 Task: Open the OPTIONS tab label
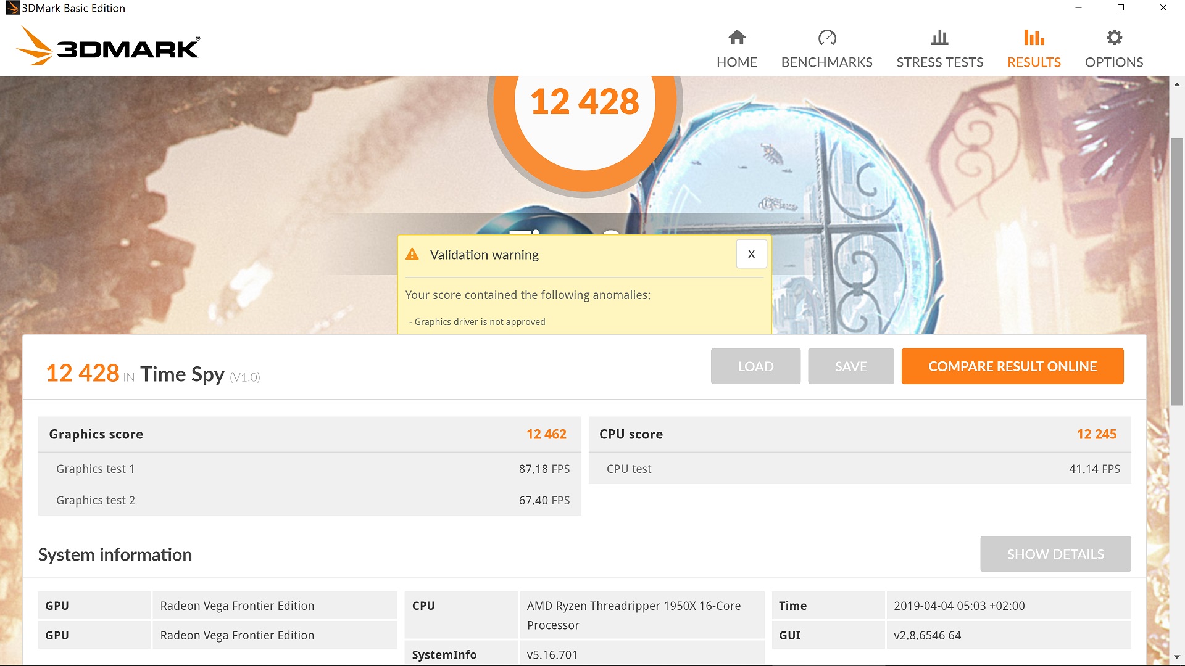1114,62
